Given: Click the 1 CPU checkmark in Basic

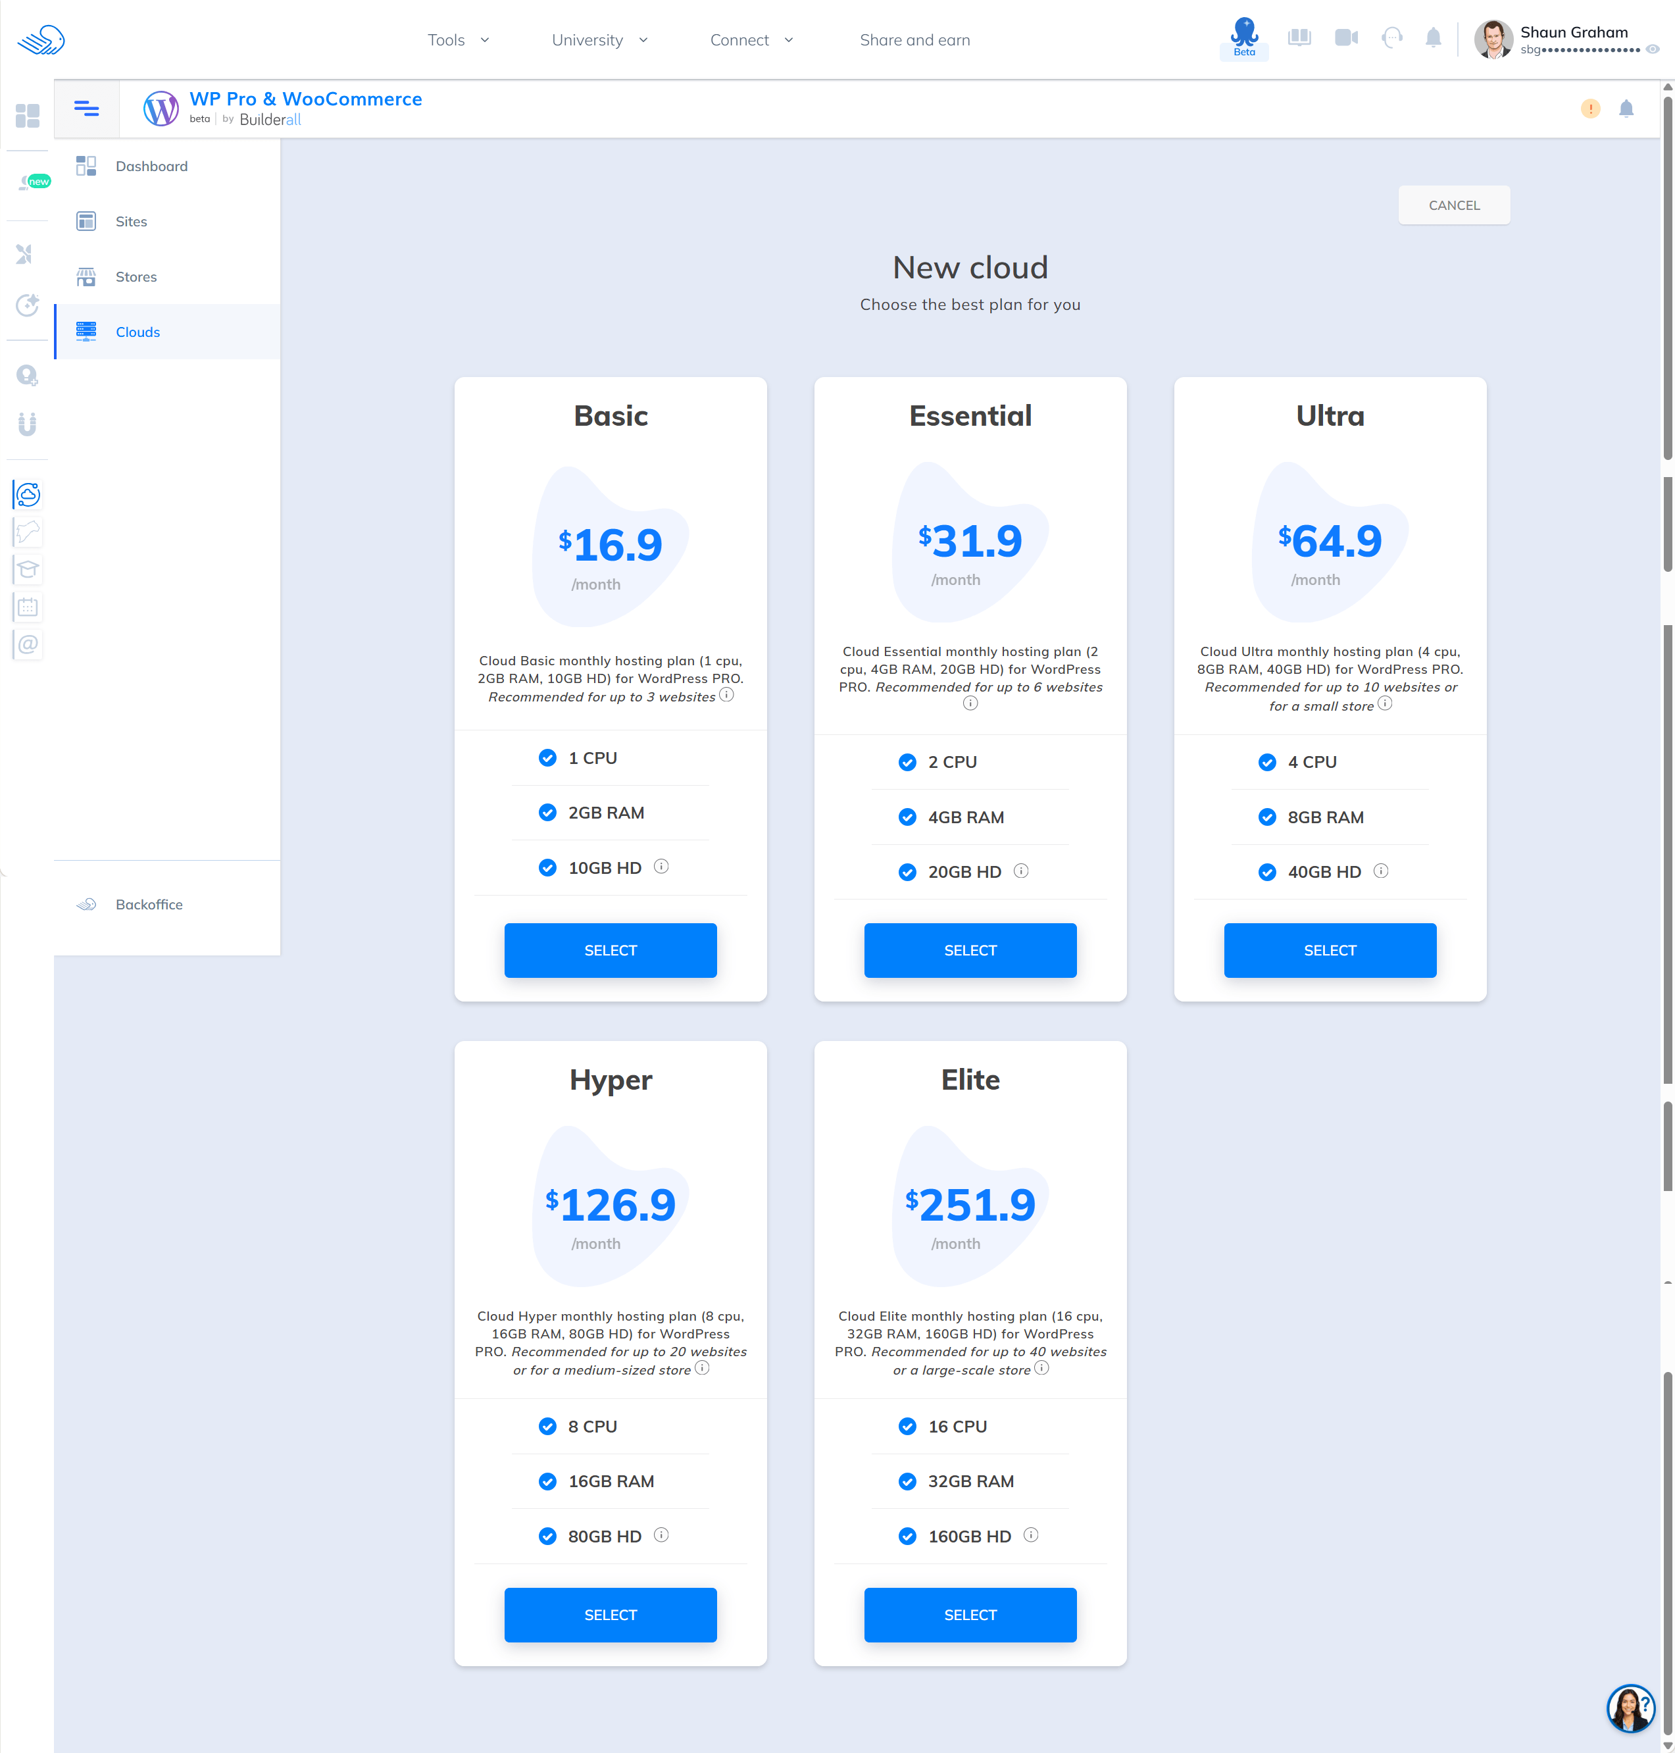Looking at the screenshot, I should click(547, 758).
